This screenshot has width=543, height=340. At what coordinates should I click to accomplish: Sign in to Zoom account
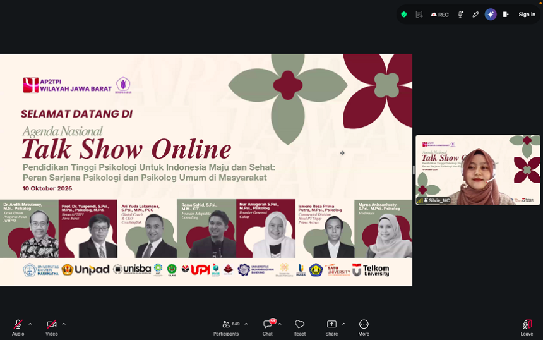point(527,15)
